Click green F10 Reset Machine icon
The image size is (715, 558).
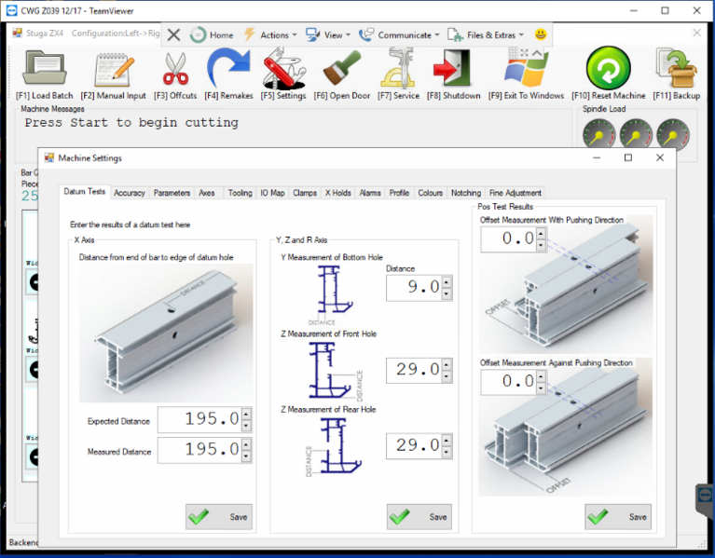pyautogui.click(x=609, y=67)
